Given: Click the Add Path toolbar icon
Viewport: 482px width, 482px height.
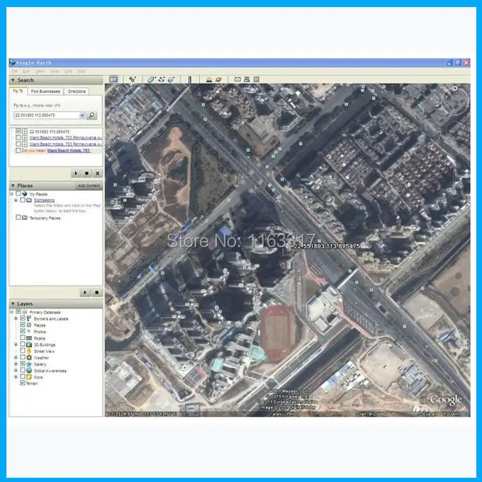Looking at the screenshot, I should tap(162, 79).
